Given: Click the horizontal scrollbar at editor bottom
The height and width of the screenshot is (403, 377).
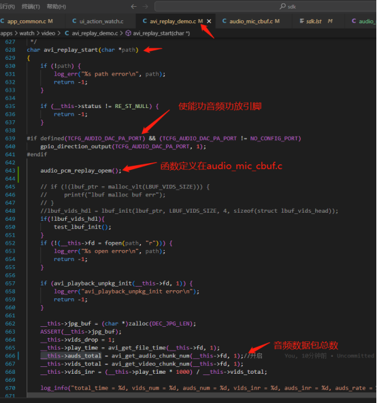Looking at the screenshot, I should 201,395.
